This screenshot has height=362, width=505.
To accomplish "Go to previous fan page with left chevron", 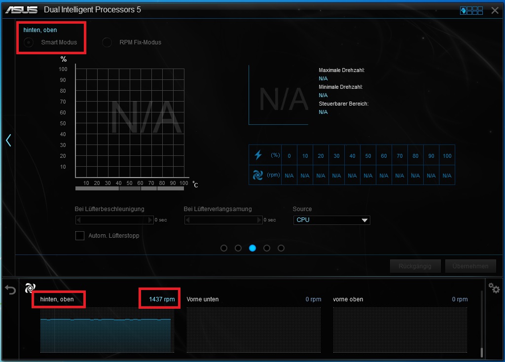I will (x=9, y=140).
